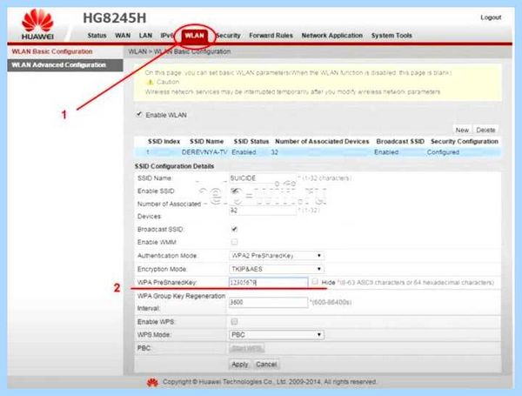Select WLAN Basic Configuration in the sidebar
522x396 pixels.
click(52, 51)
